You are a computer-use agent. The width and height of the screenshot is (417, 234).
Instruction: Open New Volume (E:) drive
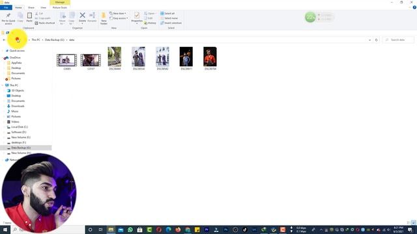(21, 137)
